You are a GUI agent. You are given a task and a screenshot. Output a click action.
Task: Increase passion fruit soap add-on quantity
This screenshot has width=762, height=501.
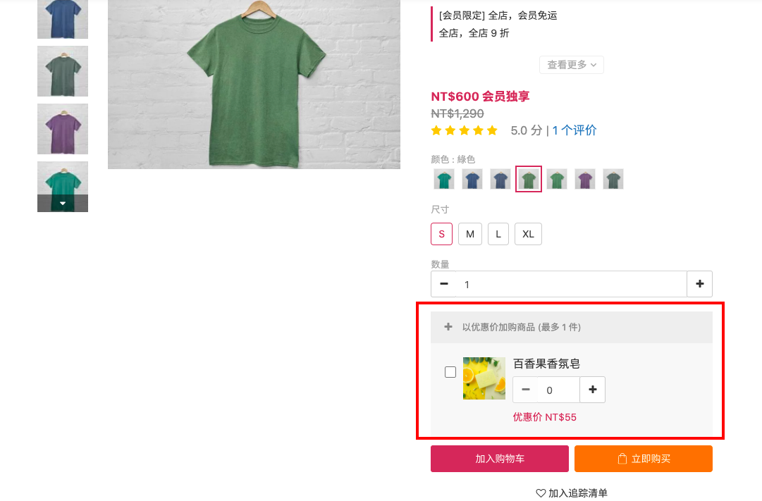click(x=592, y=390)
